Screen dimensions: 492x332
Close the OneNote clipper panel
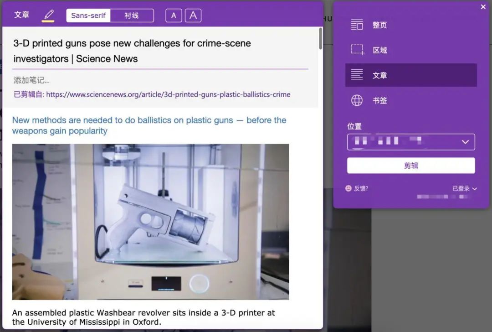click(483, 6)
